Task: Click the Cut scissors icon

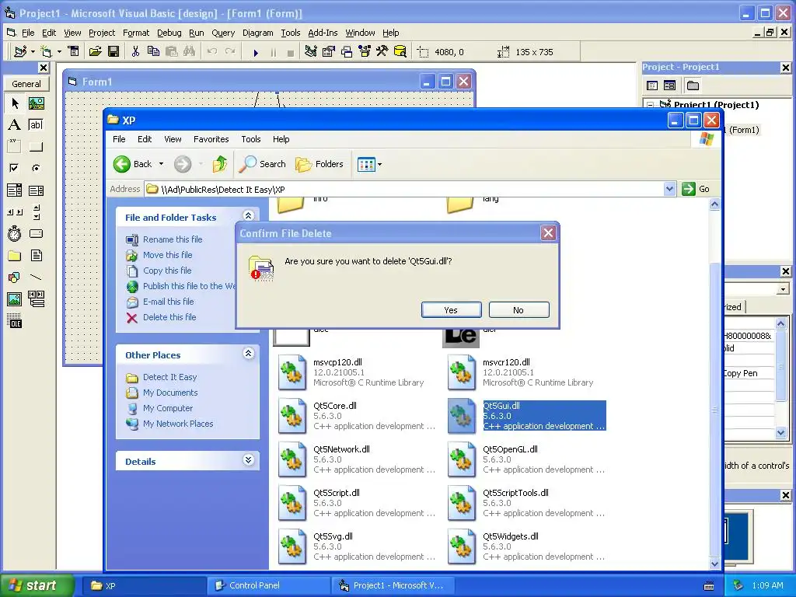Action: pyautogui.click(x=135, y=51)
